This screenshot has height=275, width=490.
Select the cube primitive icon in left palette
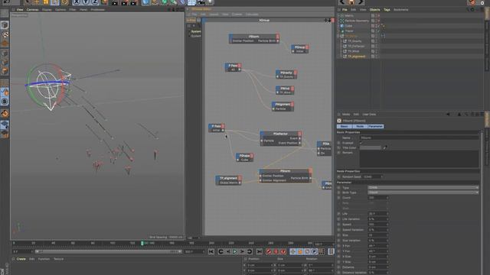[5, 24]
